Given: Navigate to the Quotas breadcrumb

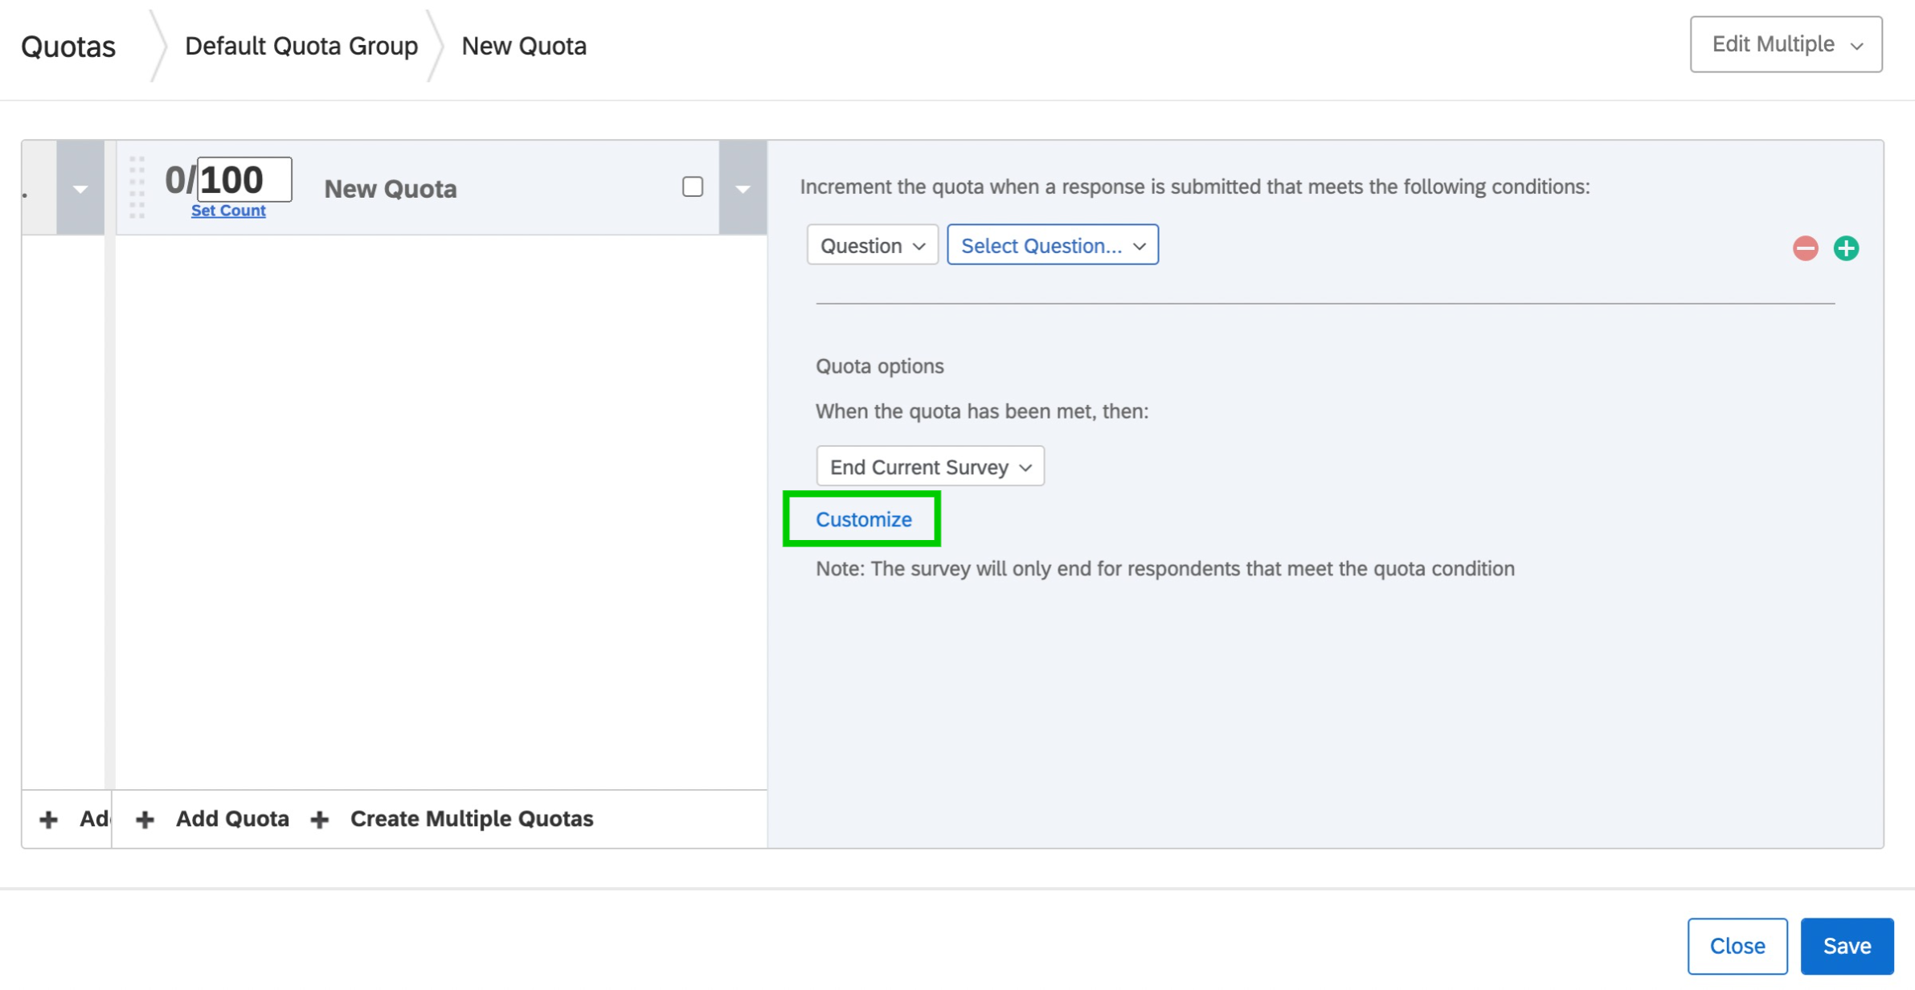Looking at the screenshot, I should click(x=68, y=47).
